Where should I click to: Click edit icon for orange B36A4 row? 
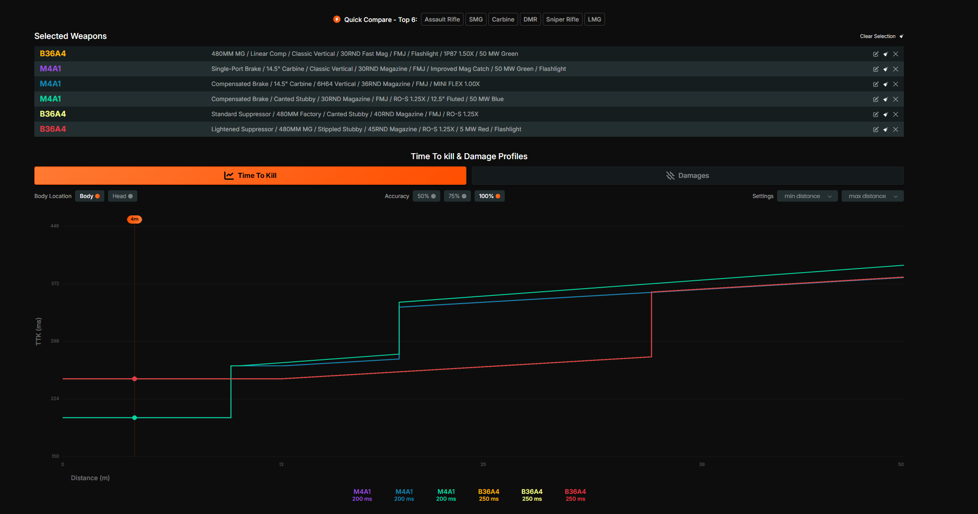(875, 54)
